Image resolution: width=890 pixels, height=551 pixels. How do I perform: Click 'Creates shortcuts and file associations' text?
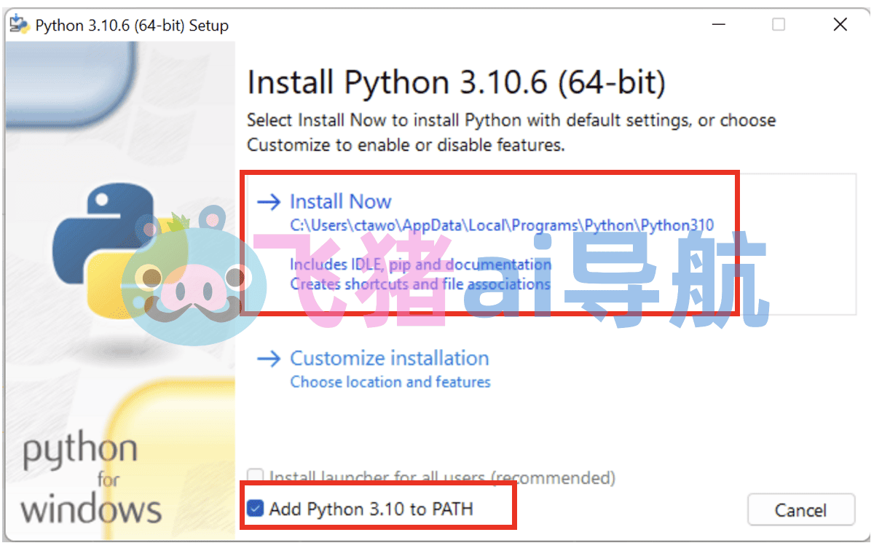tap(420, 284)
